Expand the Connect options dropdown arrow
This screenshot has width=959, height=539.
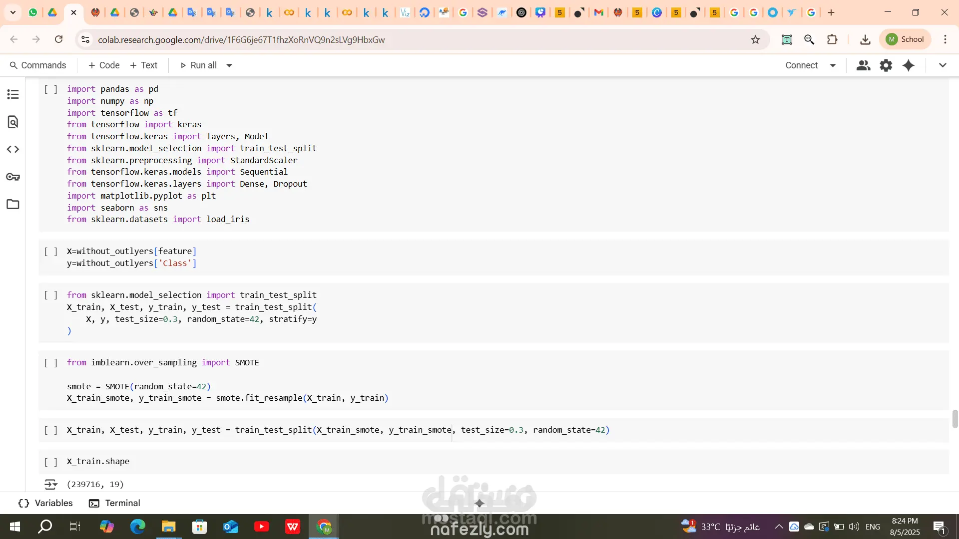(833, 65)
